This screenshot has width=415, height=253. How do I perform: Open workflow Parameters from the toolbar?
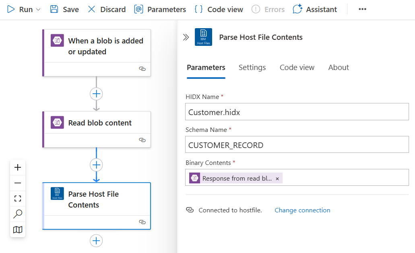click(x=160, y=9)
